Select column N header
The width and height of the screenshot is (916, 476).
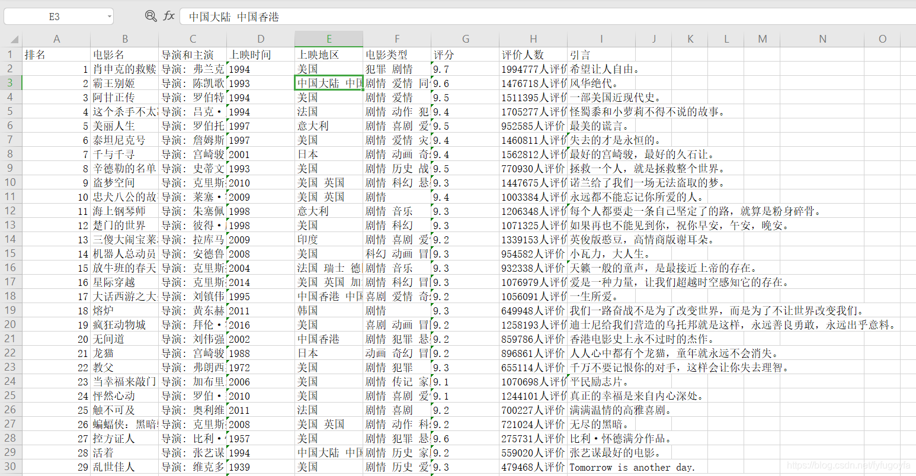[822, 39]
